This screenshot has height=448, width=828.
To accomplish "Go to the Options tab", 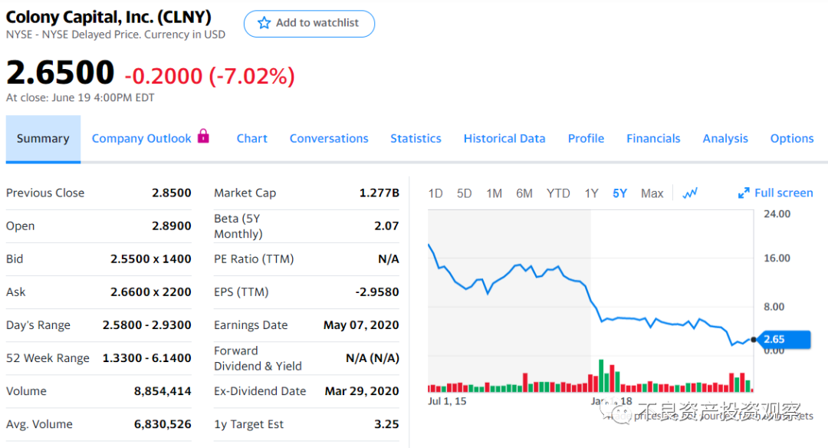I will click(x=791, y=138).
